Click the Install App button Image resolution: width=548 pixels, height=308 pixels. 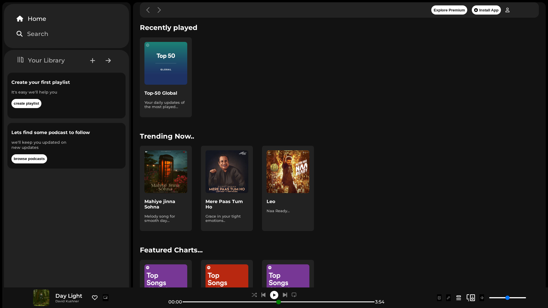[x=486, y=10]
